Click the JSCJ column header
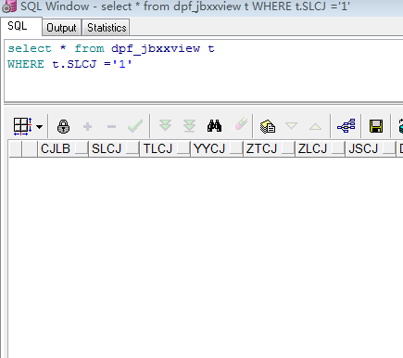 371,148
